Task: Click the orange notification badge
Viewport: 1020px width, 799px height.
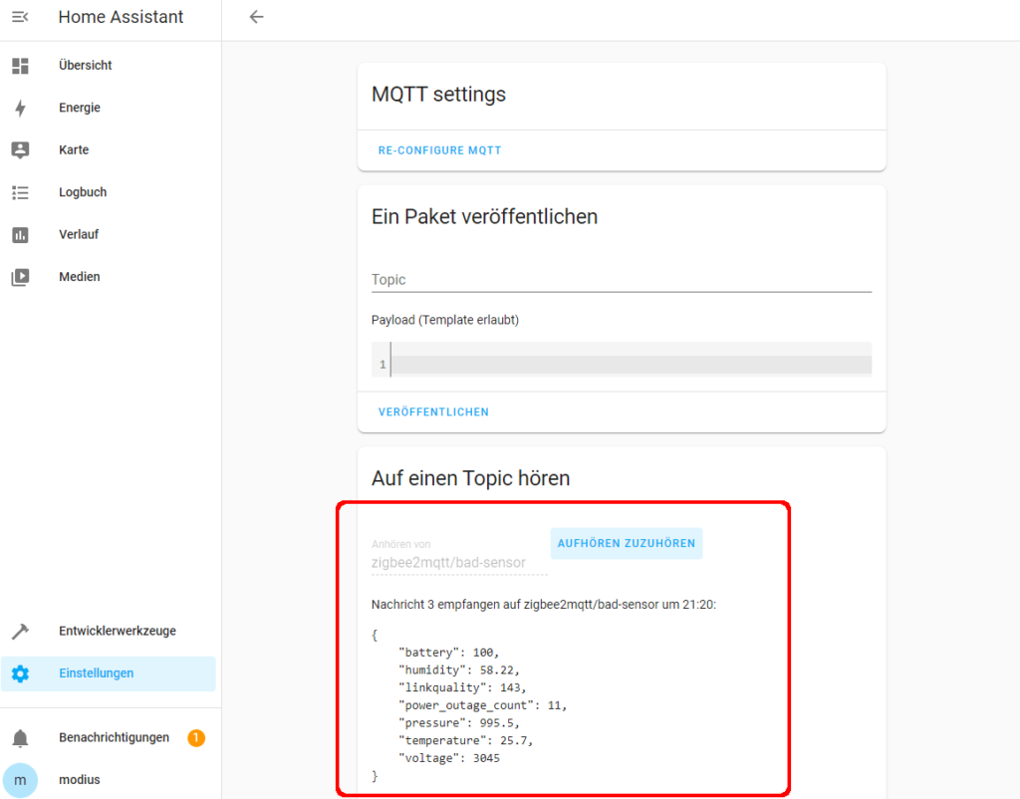Action: coord(196,738)
